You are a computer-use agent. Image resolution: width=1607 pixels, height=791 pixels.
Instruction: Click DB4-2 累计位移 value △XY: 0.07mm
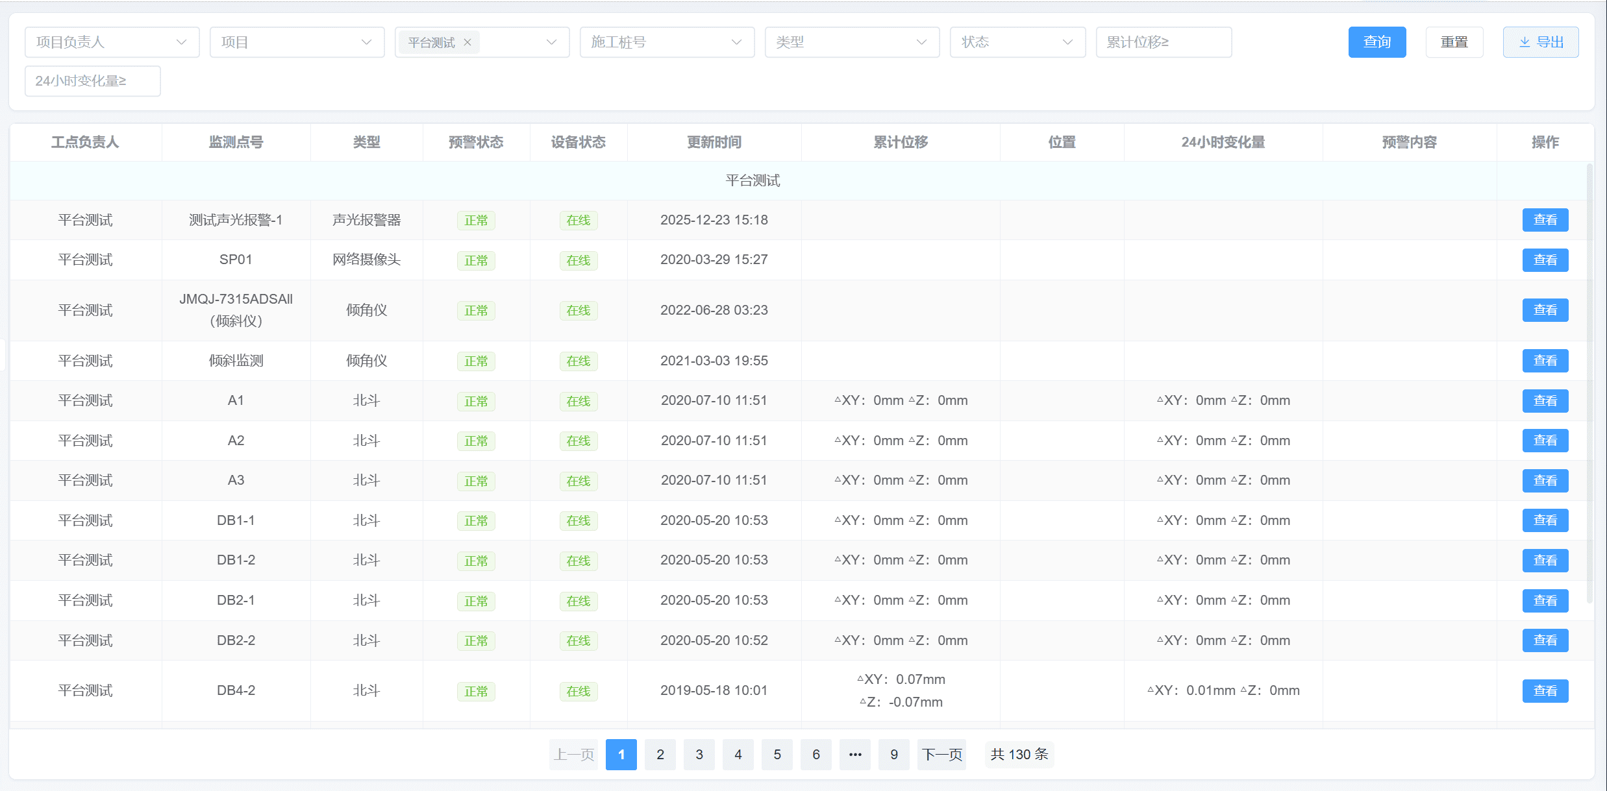coord(901,679)
